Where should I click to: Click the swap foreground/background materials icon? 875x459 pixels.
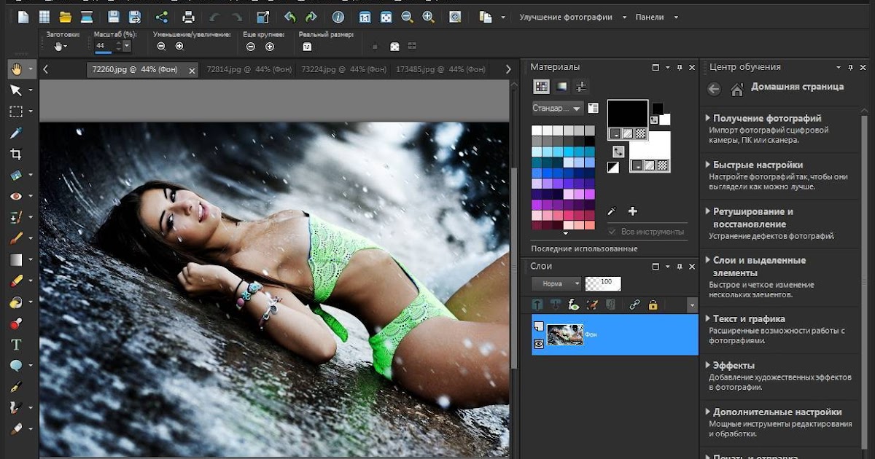pyautogui.click(x=618, y=152)
